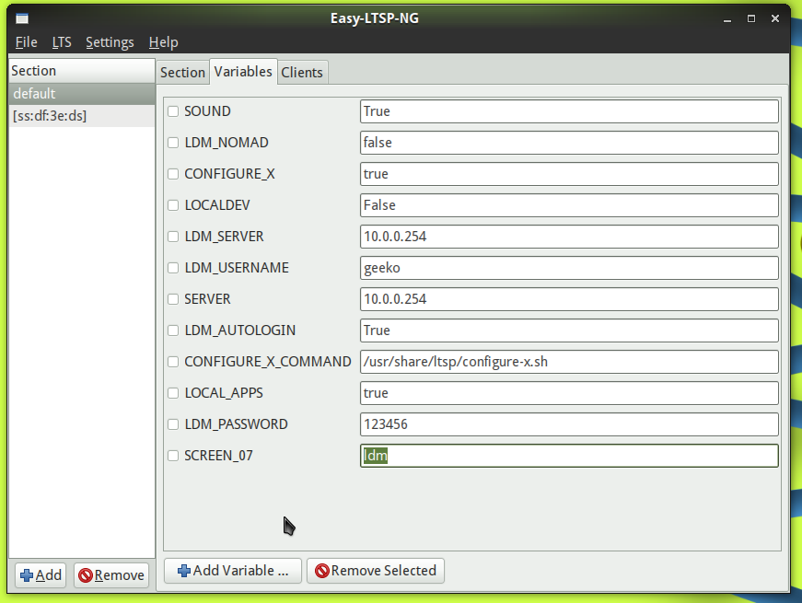
Task: Click the LDM_USERNAME field containing geeko
Action: coord(568,268)
